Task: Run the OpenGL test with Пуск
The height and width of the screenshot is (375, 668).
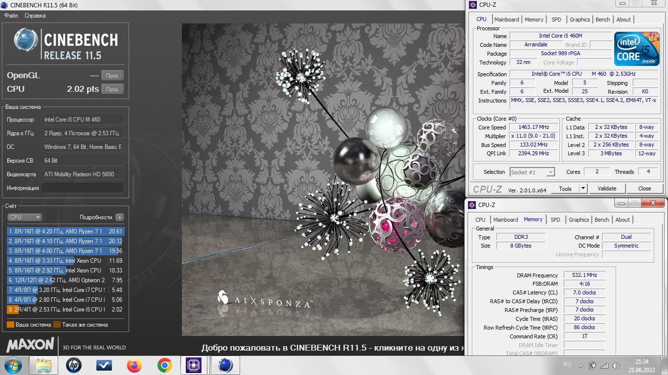Action: (x=112, y=76)
